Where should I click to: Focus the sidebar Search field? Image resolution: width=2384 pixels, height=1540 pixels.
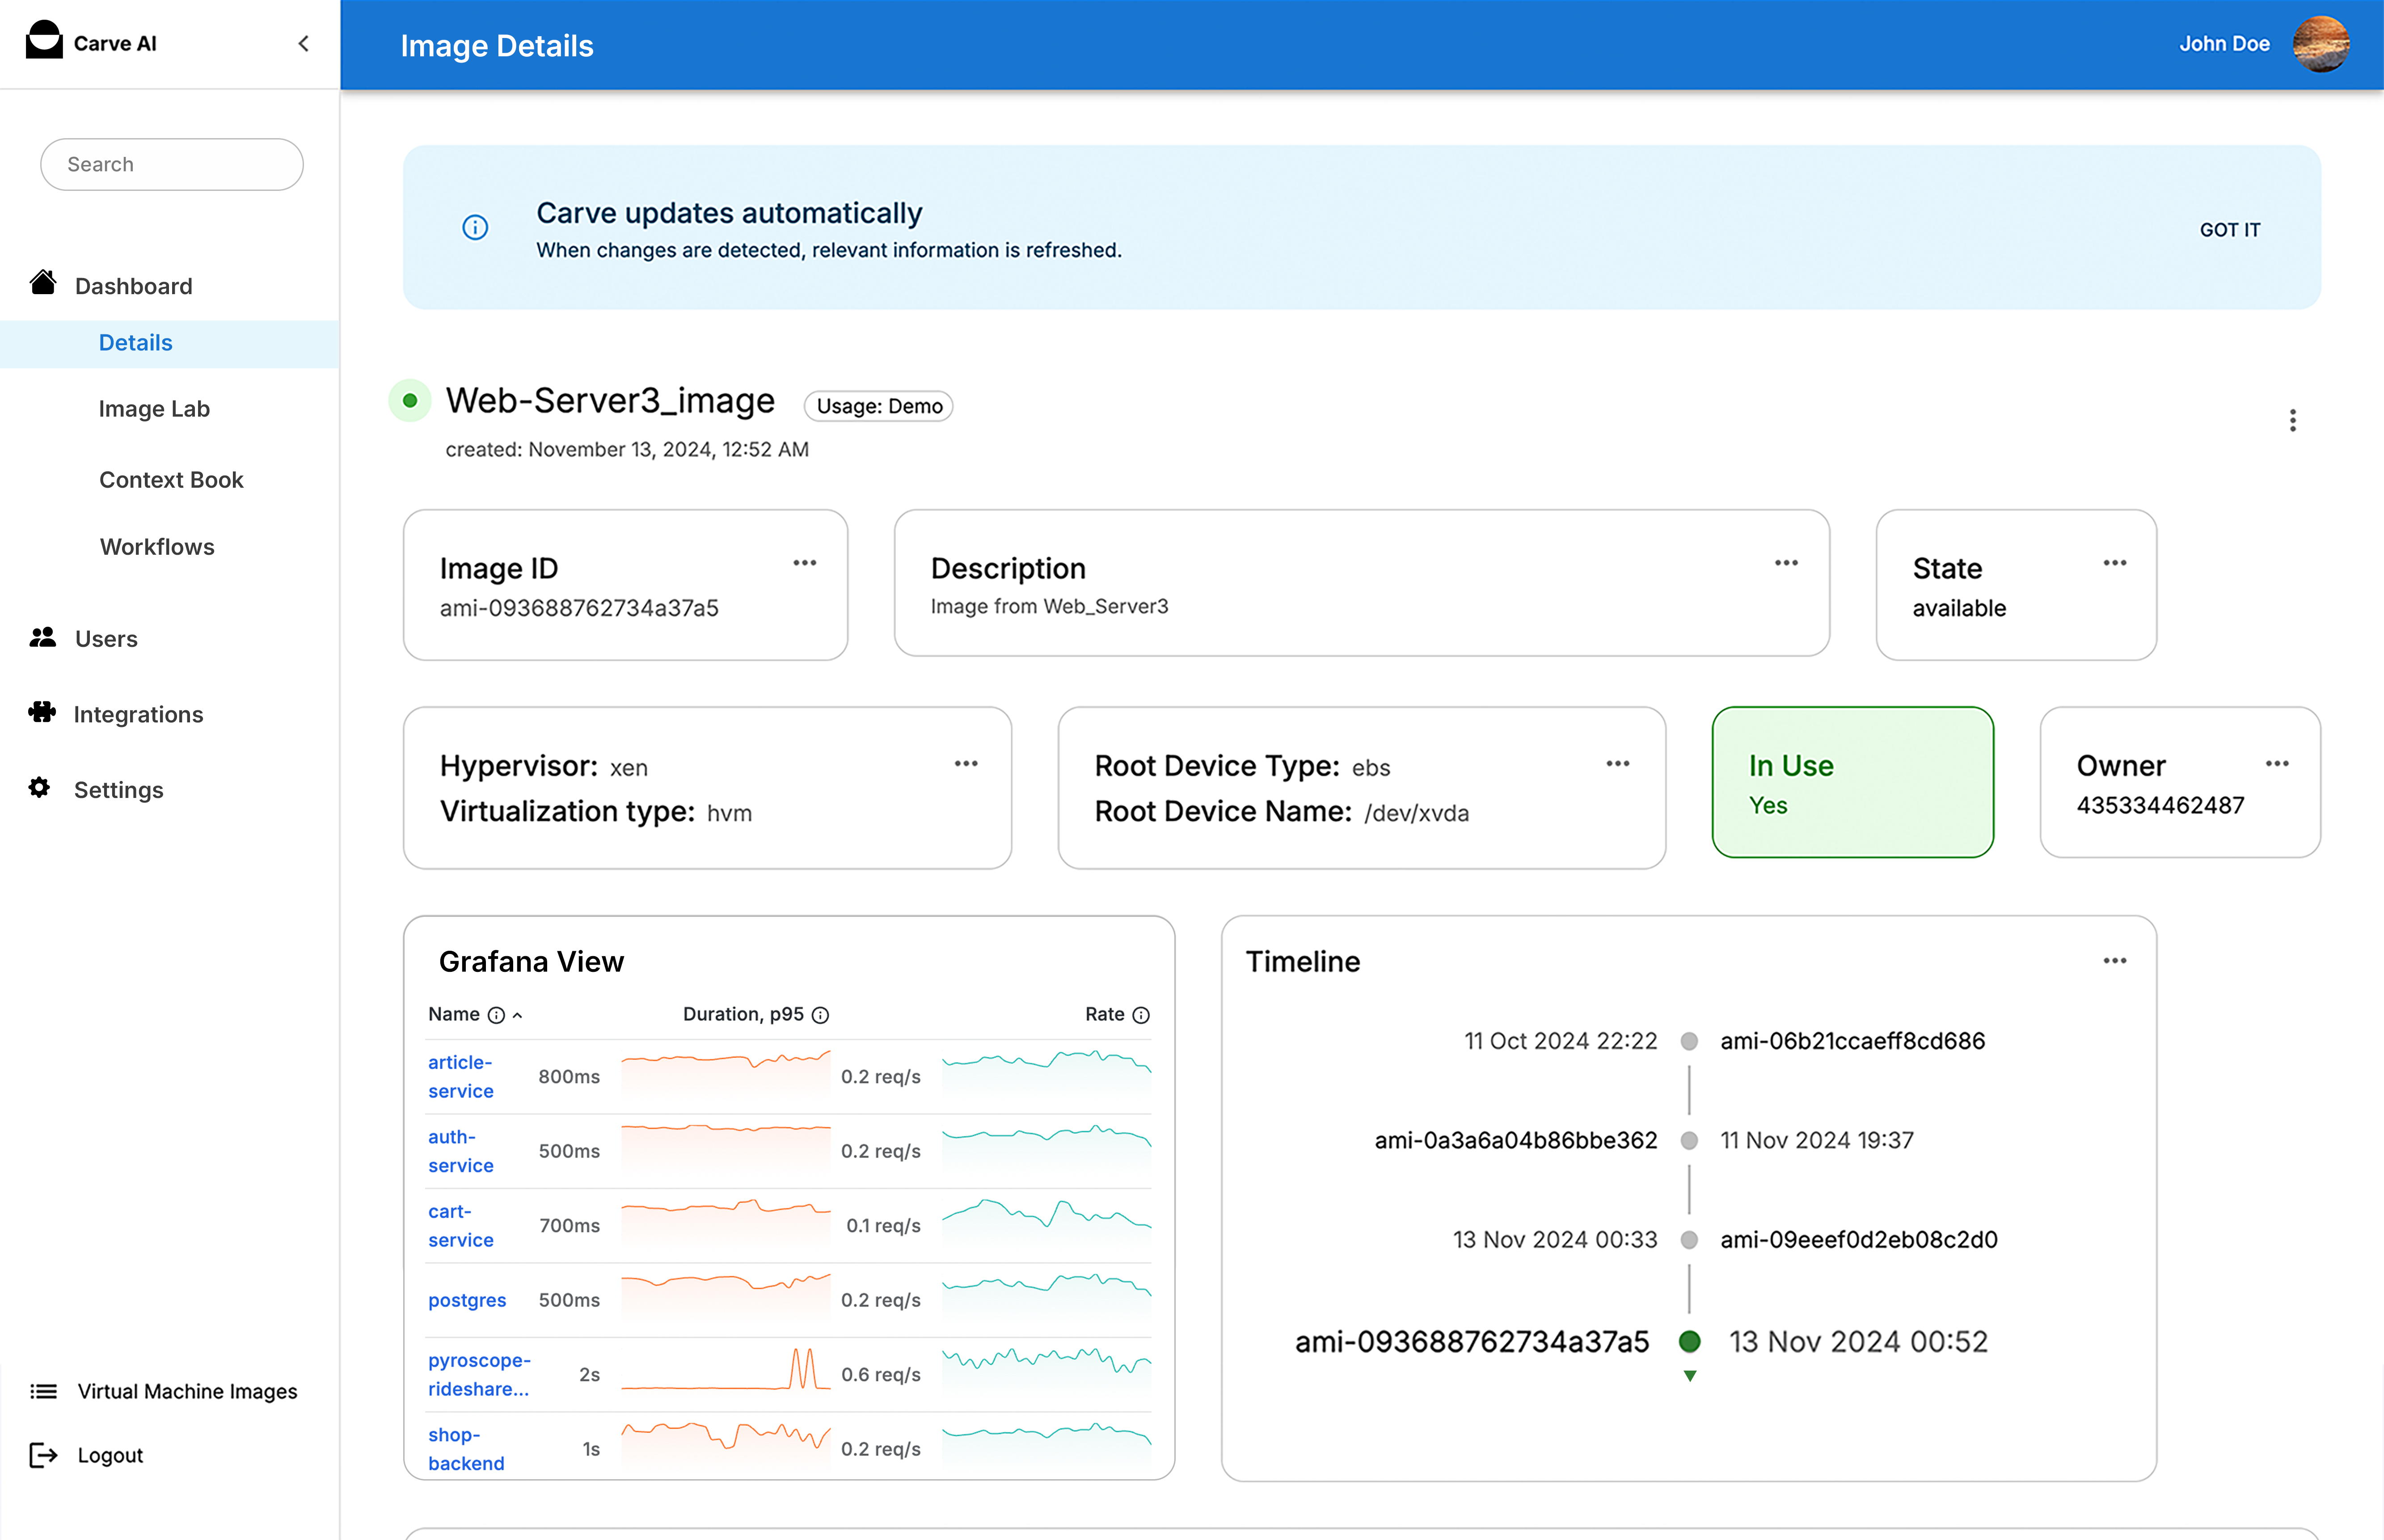(172, 164)
